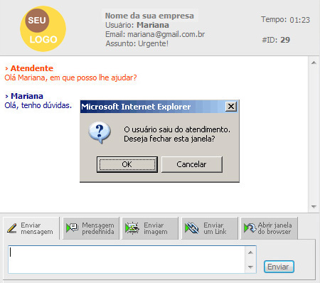Click the picture icon for Enviar imagem
Image resolution: width=320 pixels, height=283 pixels.
coord(132,228)
